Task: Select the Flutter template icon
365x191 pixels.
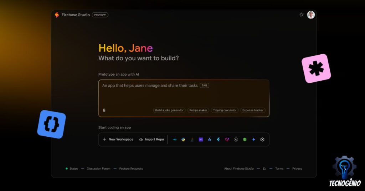Action: (218, 140)
